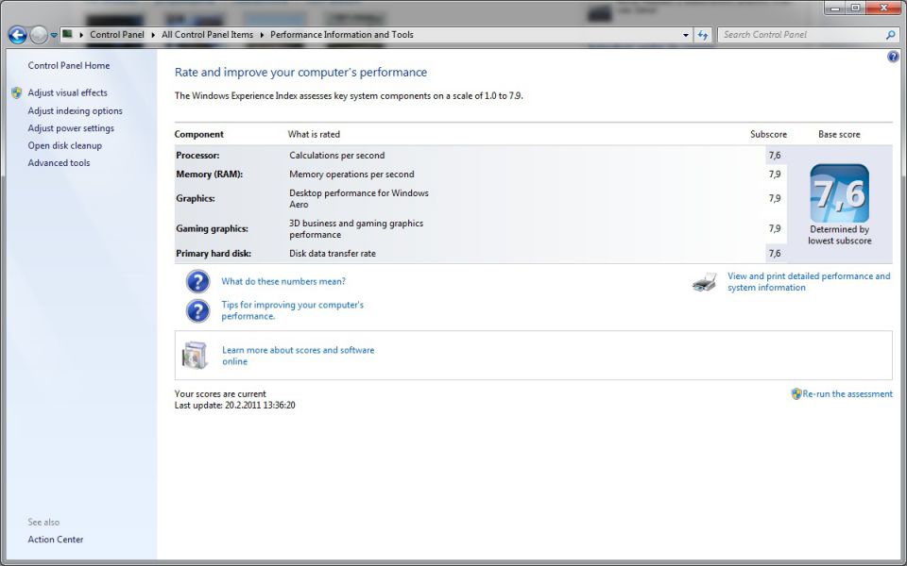Open Action Center under See also
907x566 pixels.
(56, 540)
